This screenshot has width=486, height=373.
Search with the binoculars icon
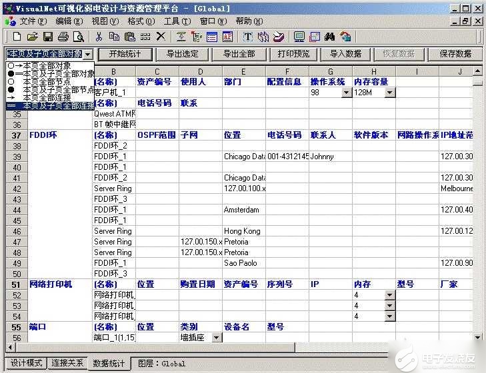pos(330,37)
